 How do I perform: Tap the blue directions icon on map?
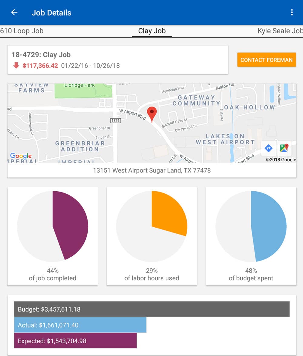(268, 148)
